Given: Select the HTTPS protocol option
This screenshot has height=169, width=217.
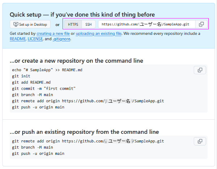Looking at the screenshot, I should pyautogui.click(x=73, y=24).
